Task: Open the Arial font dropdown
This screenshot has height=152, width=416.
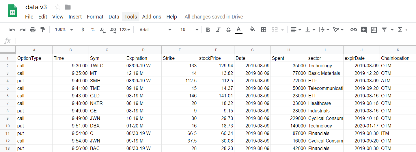Action: (x=155, y=29)
